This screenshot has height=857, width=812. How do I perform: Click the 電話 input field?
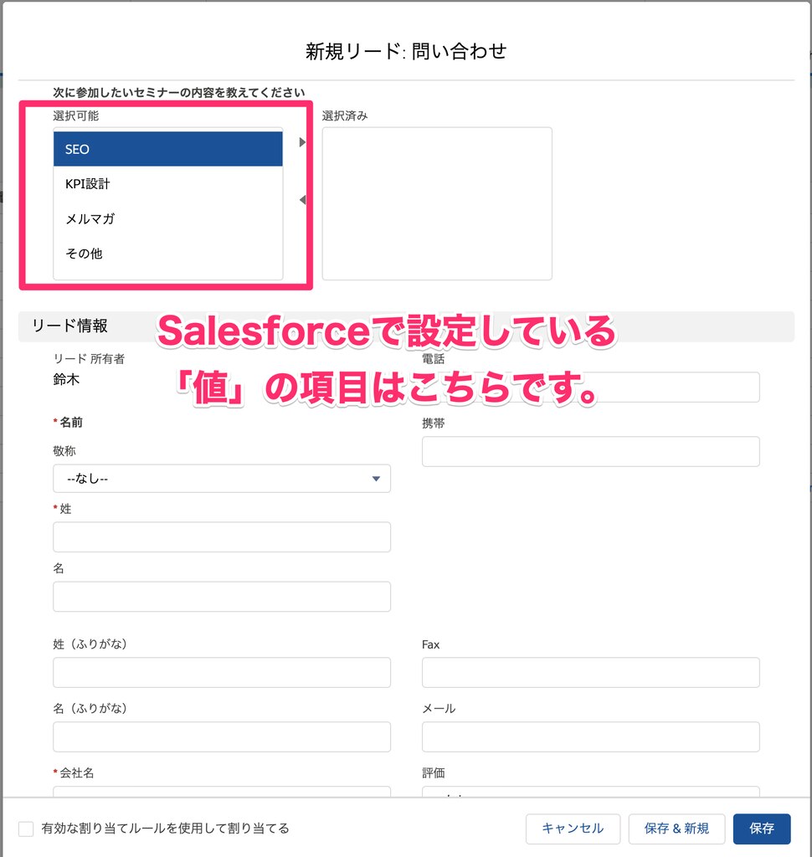point(590,387)
